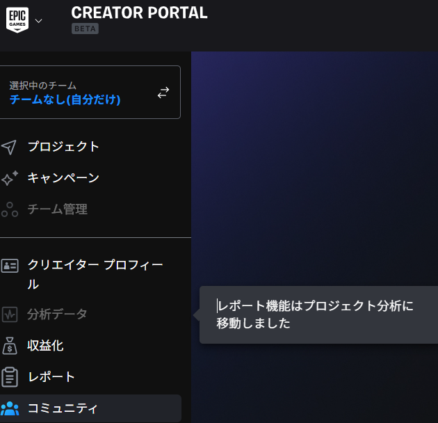
Task: Select 分析データ menu item
Action: (x=57, y=314)
